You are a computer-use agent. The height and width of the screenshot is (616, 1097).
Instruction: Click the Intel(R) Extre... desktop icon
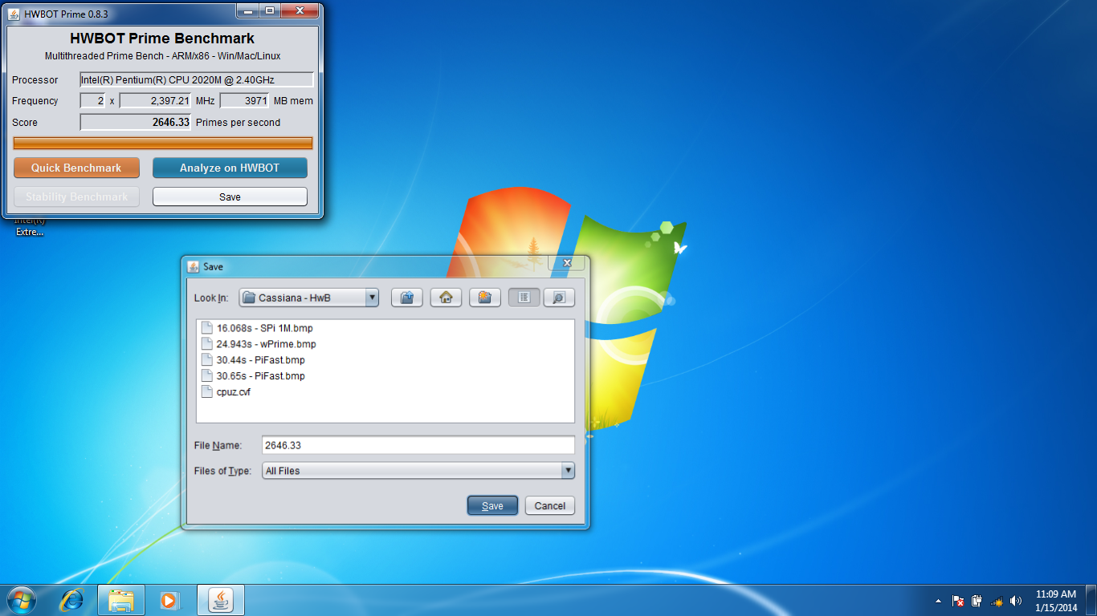30,225
